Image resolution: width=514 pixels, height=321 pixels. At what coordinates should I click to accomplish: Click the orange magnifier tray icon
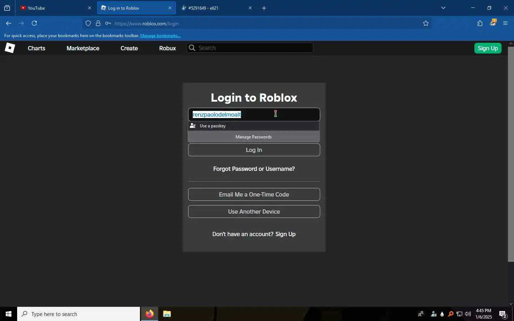coord(451,314)
